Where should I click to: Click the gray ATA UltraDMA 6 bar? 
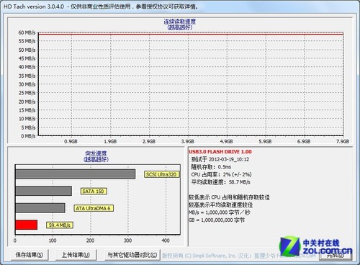[x=40, y=208]
